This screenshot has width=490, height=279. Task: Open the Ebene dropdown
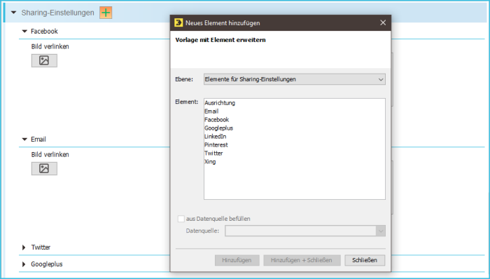(x=295, y=79)
